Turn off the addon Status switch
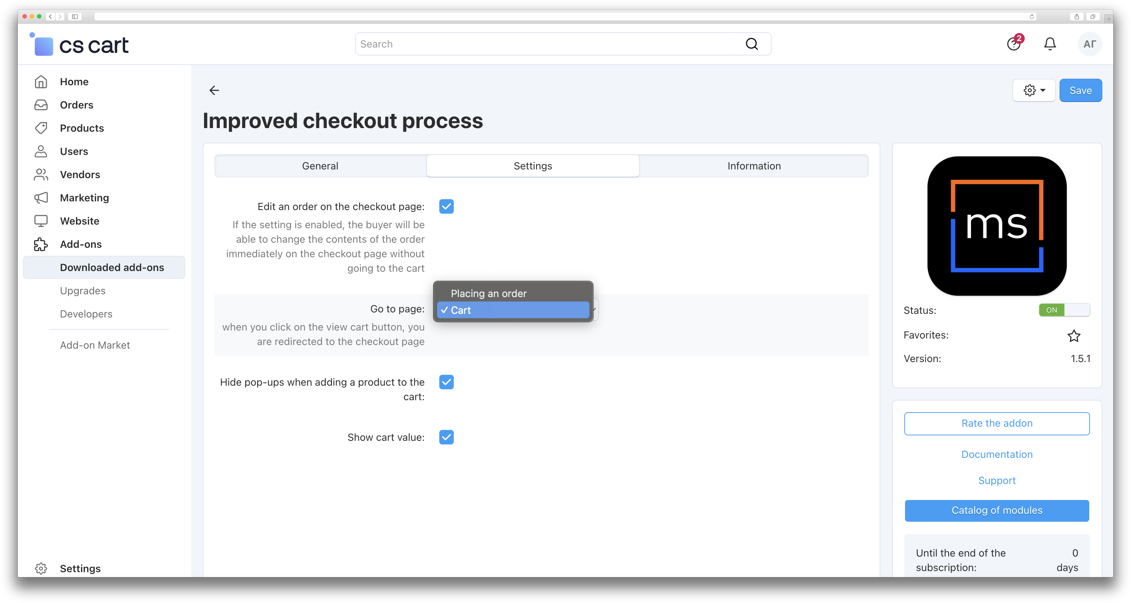The image size is (1131, 603). click(x=1064, y=310)
